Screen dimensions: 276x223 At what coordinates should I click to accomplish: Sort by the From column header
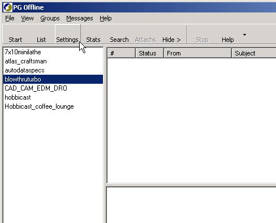(197, 53)
